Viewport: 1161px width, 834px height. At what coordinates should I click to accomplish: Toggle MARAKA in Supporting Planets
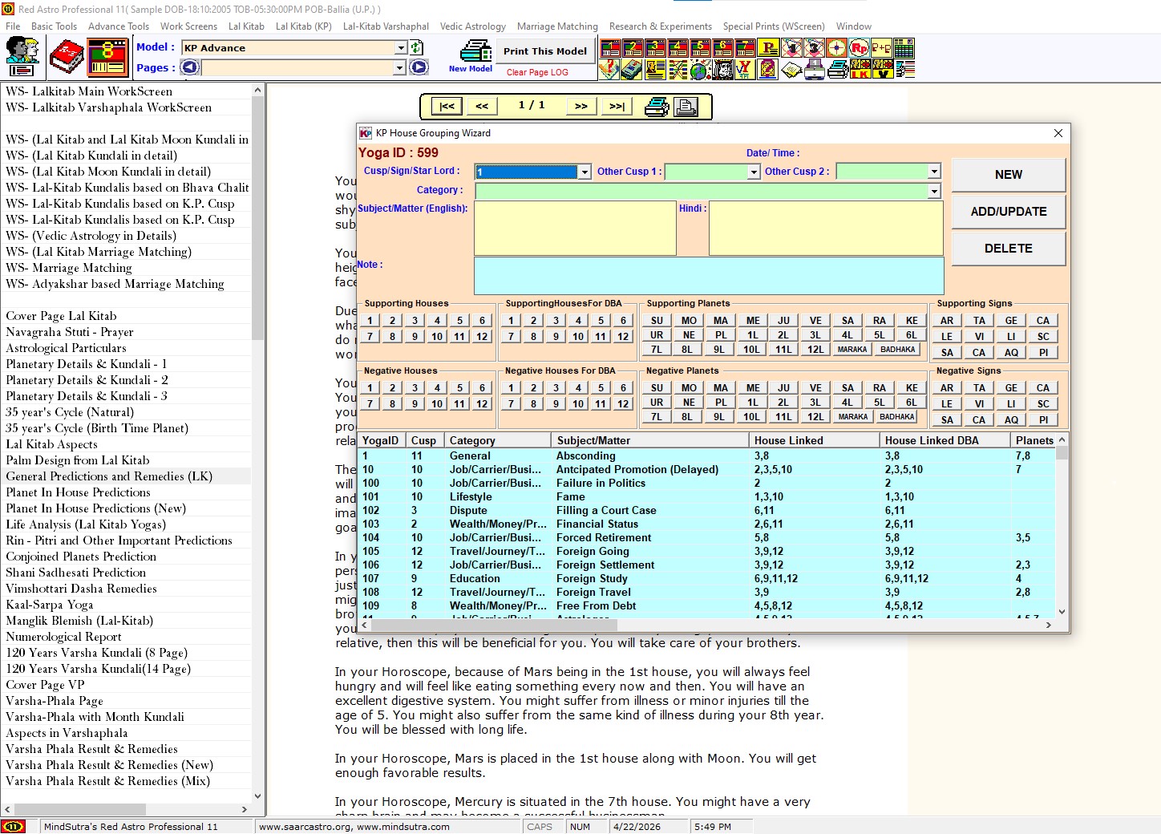coord(852,350)
